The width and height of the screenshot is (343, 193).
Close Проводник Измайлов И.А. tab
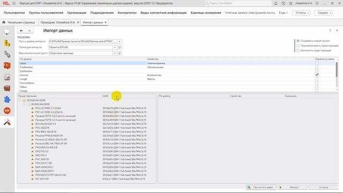[78, 23]
